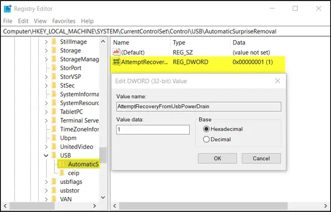Click the (Default) string value icon

coord(116,52)
